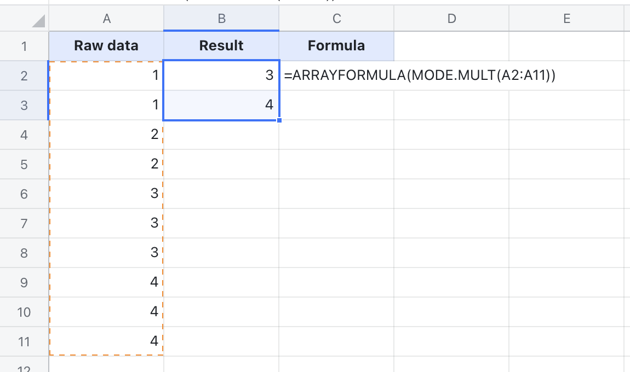This screenshot has width=630, height=372.
Task: Select column E header
Action: click(567, 18)
